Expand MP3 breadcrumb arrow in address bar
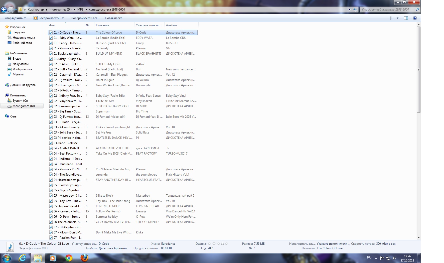This screenshot has height=263, width=444. (86, 10)
